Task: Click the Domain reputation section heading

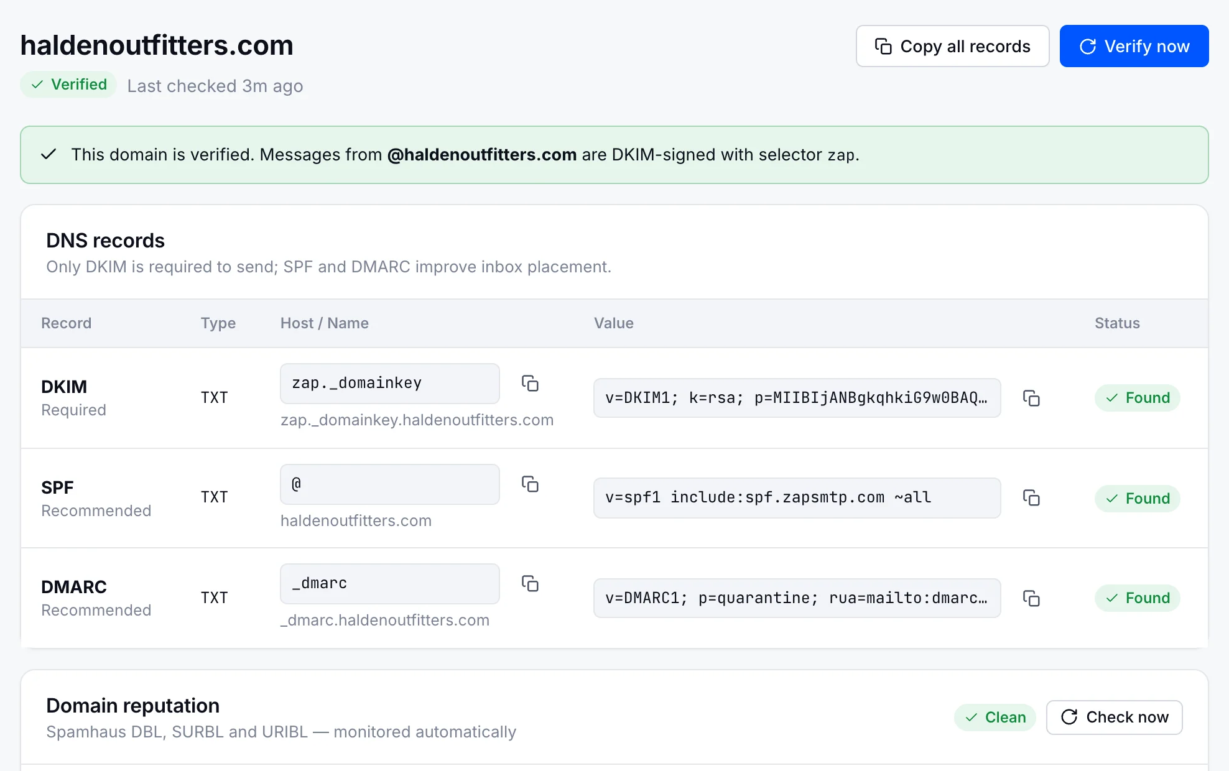Action: (x=132, y=706)
